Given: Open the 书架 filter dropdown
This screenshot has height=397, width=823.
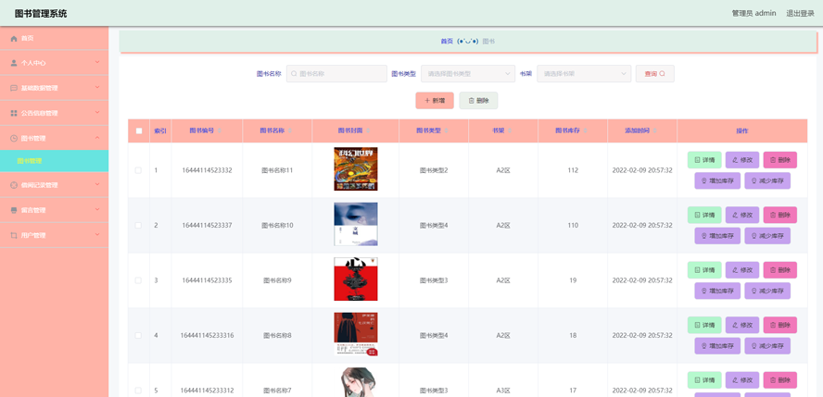Looking at the screenshot, I should click(x=584, y=74).
